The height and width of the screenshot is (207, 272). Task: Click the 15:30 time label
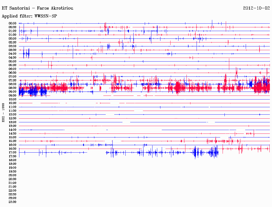tap(12, 141)
